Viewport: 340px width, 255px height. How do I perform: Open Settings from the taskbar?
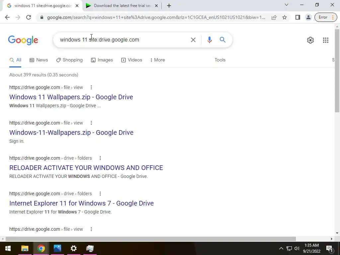(74, 248)
